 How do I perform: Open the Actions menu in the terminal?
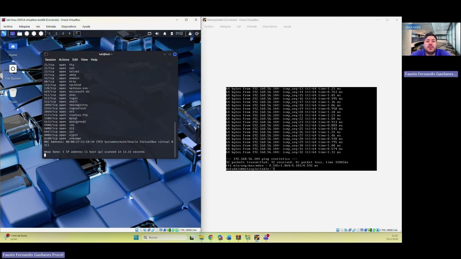click(x=64, y=60)
